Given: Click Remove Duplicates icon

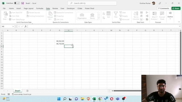Looking at the screenshot, I should pos(142,16).
